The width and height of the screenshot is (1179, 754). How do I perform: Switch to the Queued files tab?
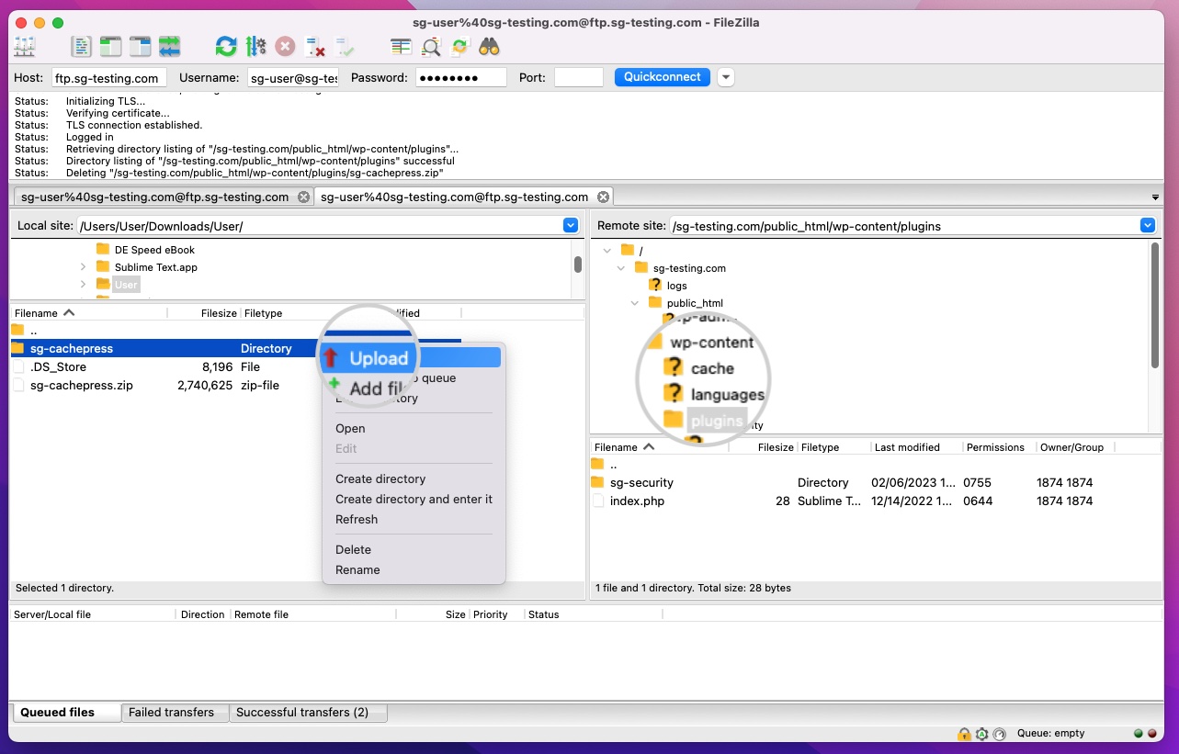[x=66, y=712]
